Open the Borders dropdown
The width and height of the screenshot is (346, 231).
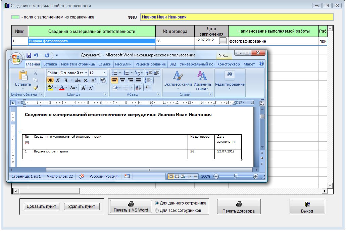pos(131,88)
